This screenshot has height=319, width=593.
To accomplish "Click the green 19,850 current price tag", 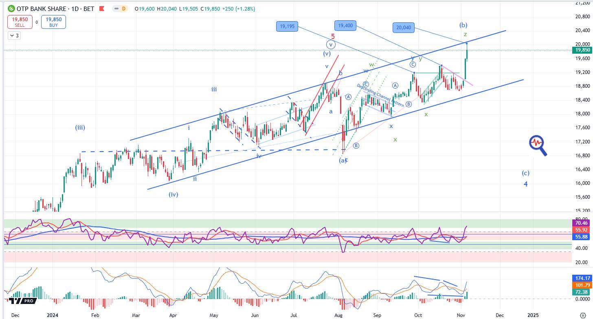I will click(x=582, y=50).
